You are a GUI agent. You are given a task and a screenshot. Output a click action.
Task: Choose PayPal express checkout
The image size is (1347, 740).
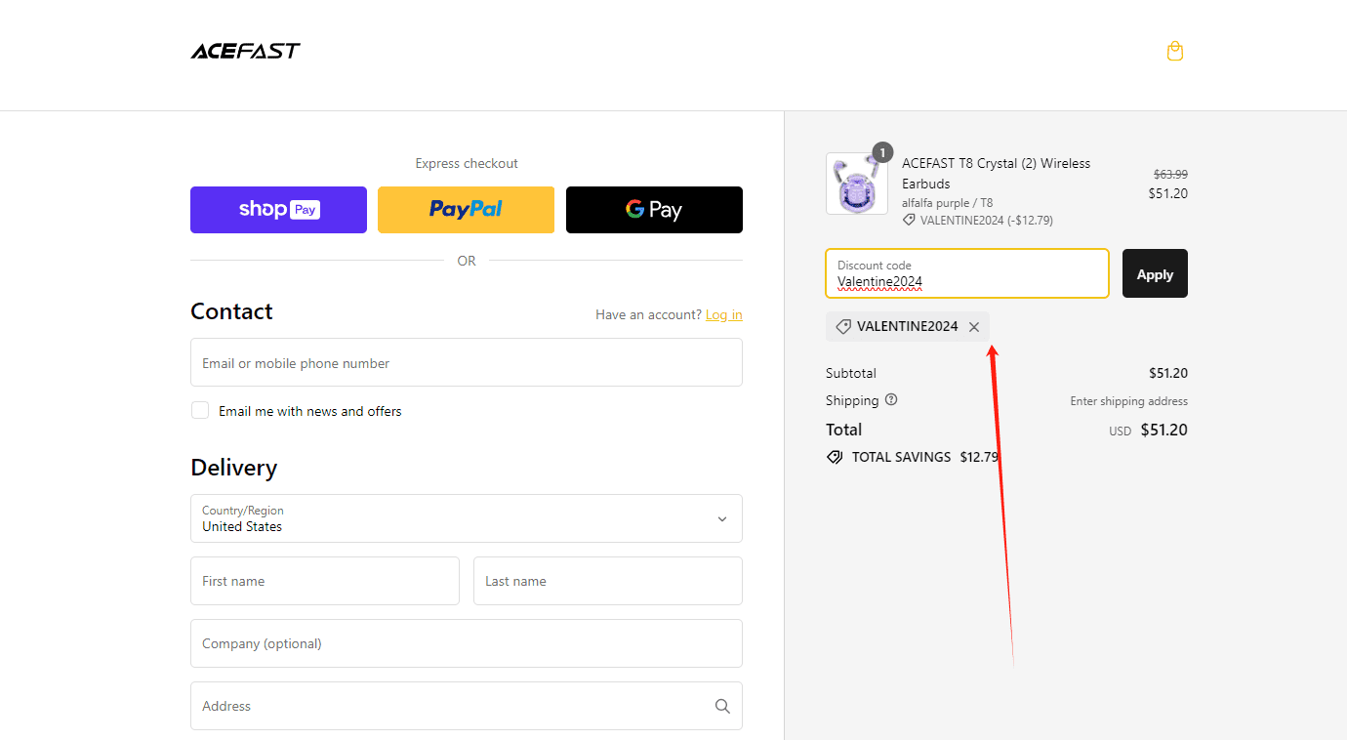(466, 210)
